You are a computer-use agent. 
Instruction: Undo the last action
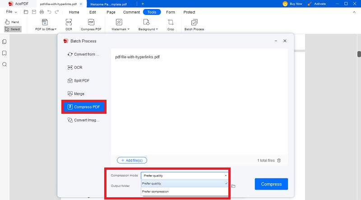pyautogui.click(x=49, y=12)
